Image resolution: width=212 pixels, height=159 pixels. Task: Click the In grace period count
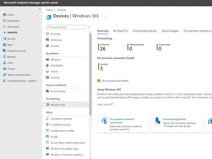[x=160, y=49]
